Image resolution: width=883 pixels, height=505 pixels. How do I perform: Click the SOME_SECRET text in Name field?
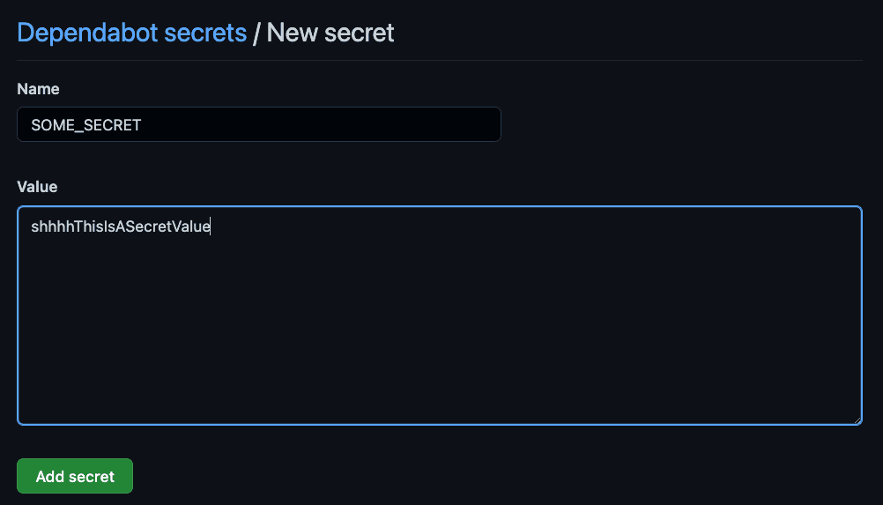[x=85, y=125]
